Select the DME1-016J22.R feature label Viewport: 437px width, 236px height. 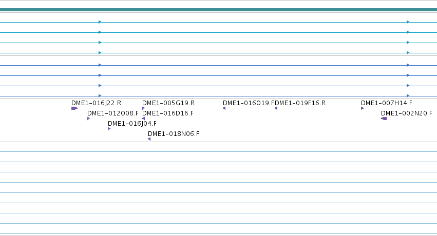96,103
